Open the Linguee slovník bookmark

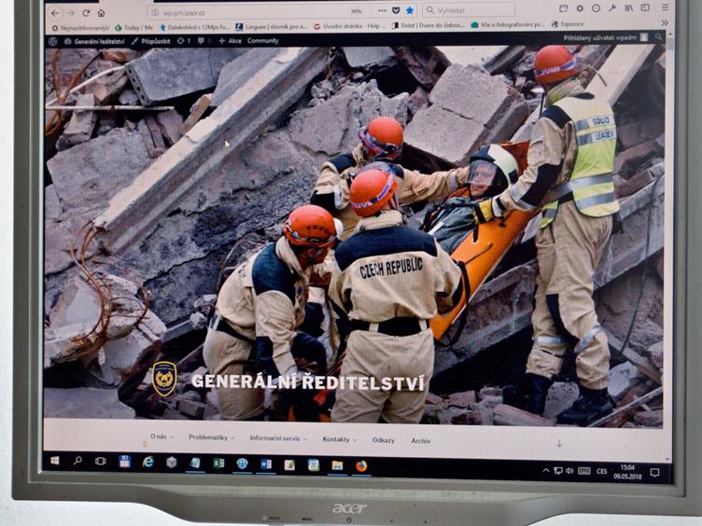(x=272, y=27)
